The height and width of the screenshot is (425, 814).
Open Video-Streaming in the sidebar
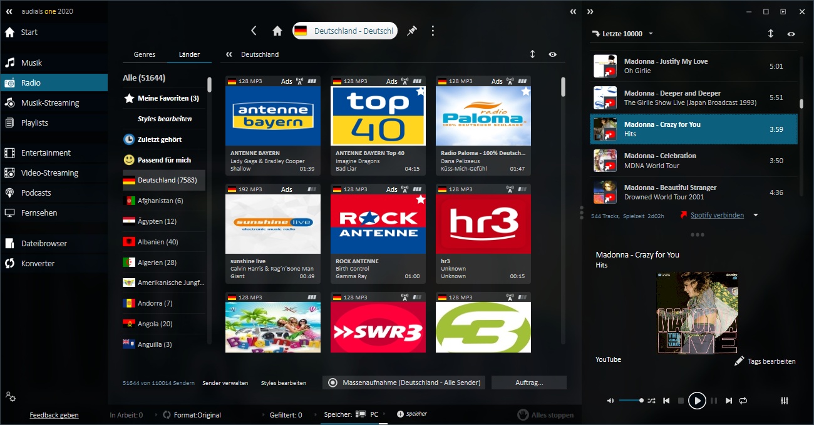click(54, 172)
